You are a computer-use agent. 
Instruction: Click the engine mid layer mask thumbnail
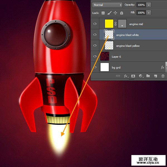122,24
